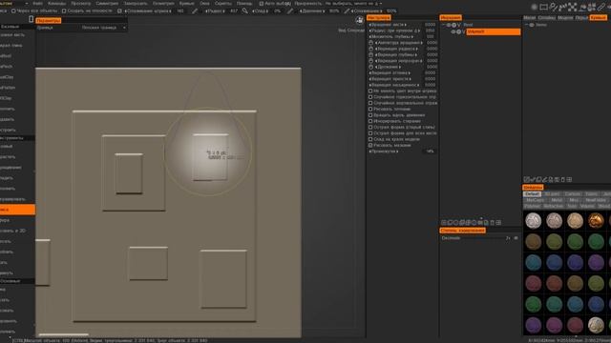Switch to the Параметры tab
Viewport: 611px width, 343px height.
click(x=49, y=20)
